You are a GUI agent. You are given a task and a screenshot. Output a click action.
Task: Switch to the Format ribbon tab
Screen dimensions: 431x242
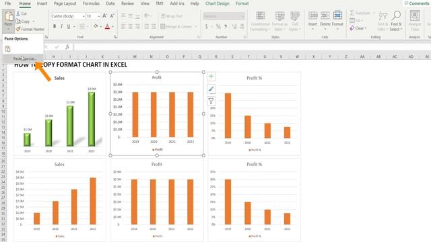[242, 3]
